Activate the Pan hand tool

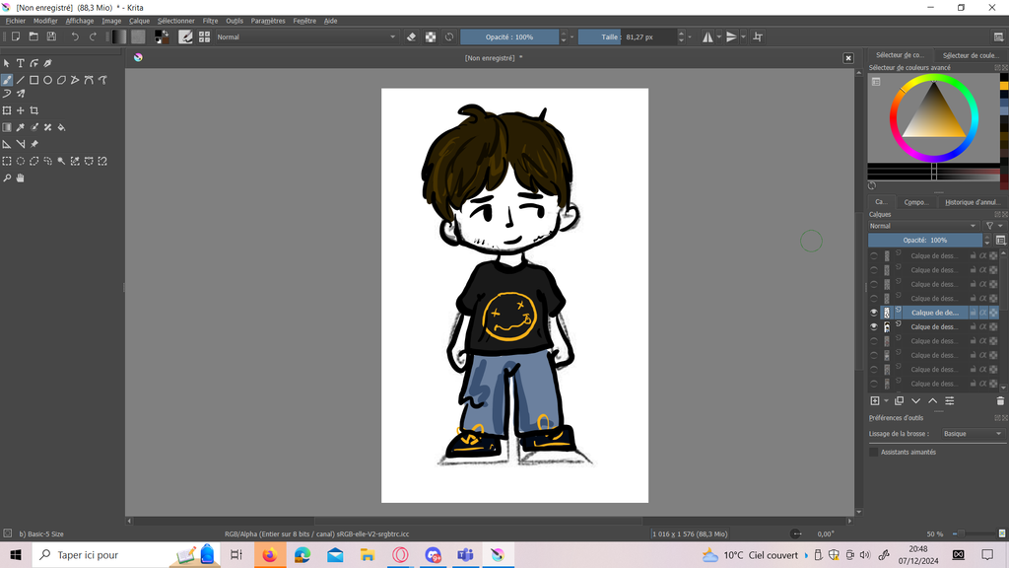(x=20, y=178)
